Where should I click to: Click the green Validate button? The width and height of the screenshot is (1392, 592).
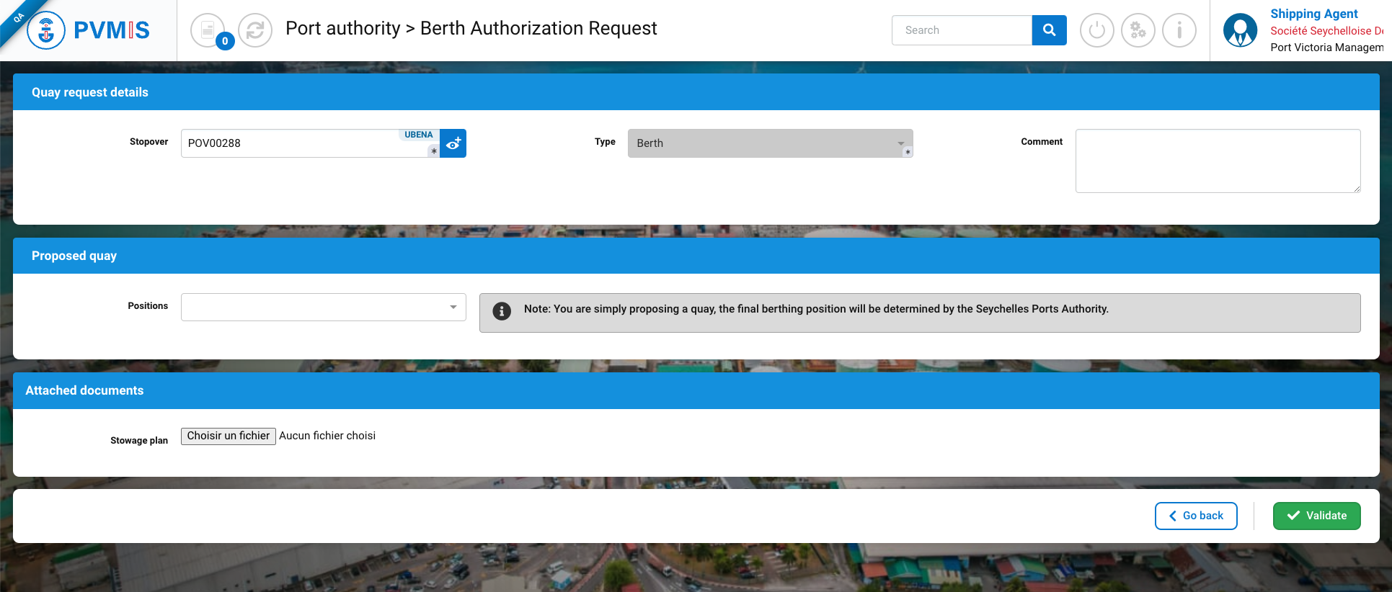click(x=1316, y=516)
